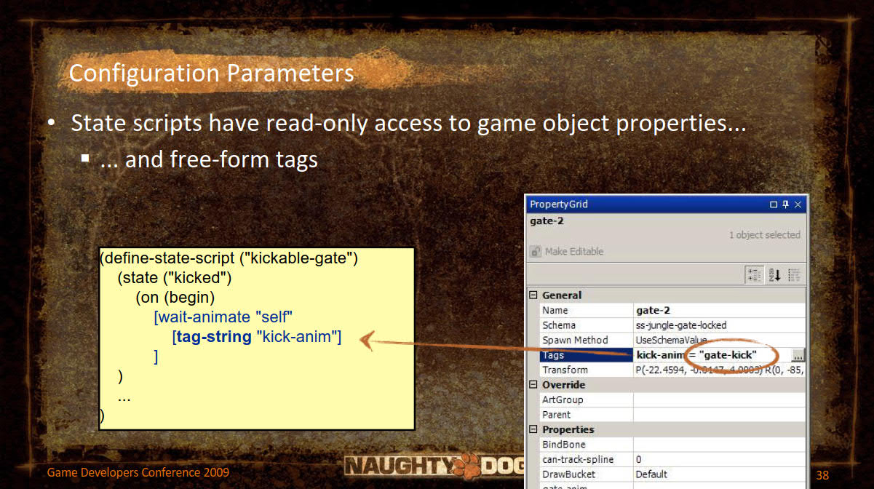Select the Name value field gate-2
The width and height of the screenshot is (874, 489).
718,310
